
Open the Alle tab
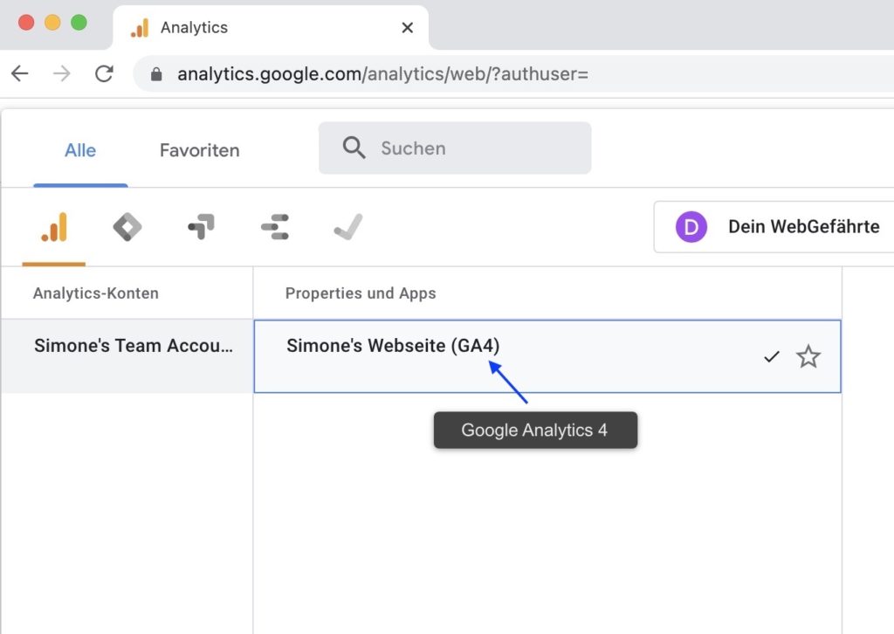pyautogui.click(x=80, y=150)
